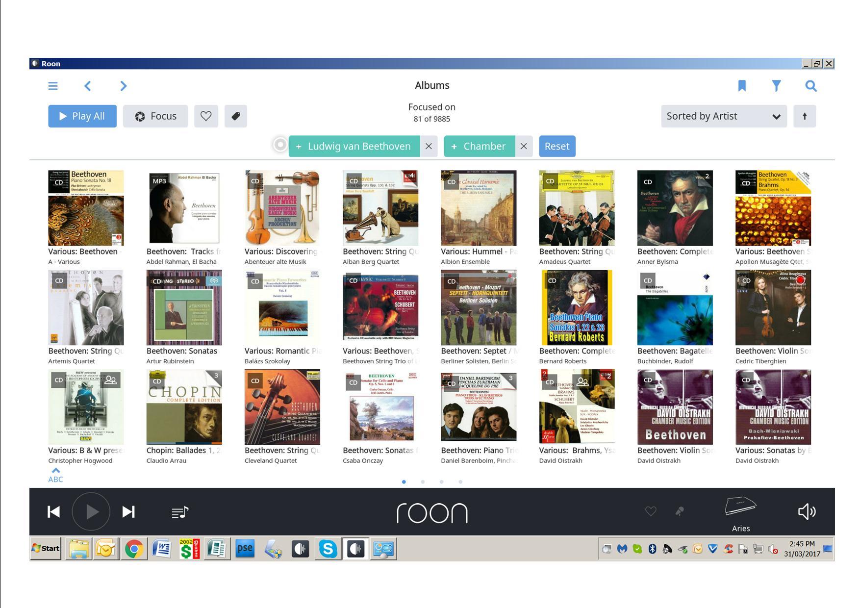Screen dimensions: 860x608
Task: Open the volume speaker control
Action: pyautogui.click(x=807, y=512)
